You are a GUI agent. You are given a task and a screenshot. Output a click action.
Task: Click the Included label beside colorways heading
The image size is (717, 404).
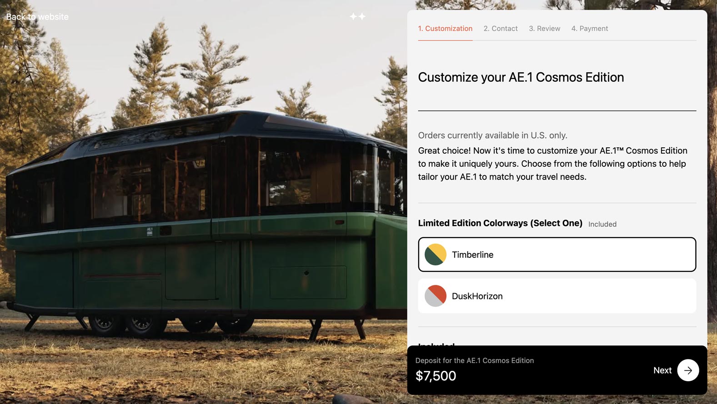(602, 224)
